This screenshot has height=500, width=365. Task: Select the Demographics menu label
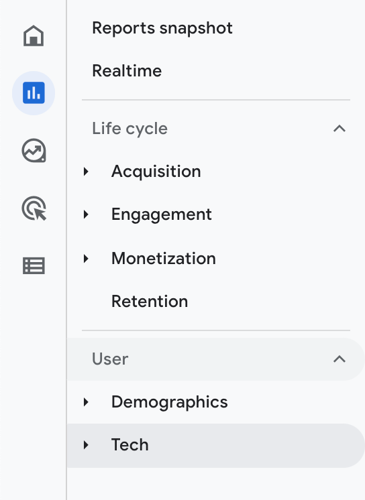[x=169, y=401]
